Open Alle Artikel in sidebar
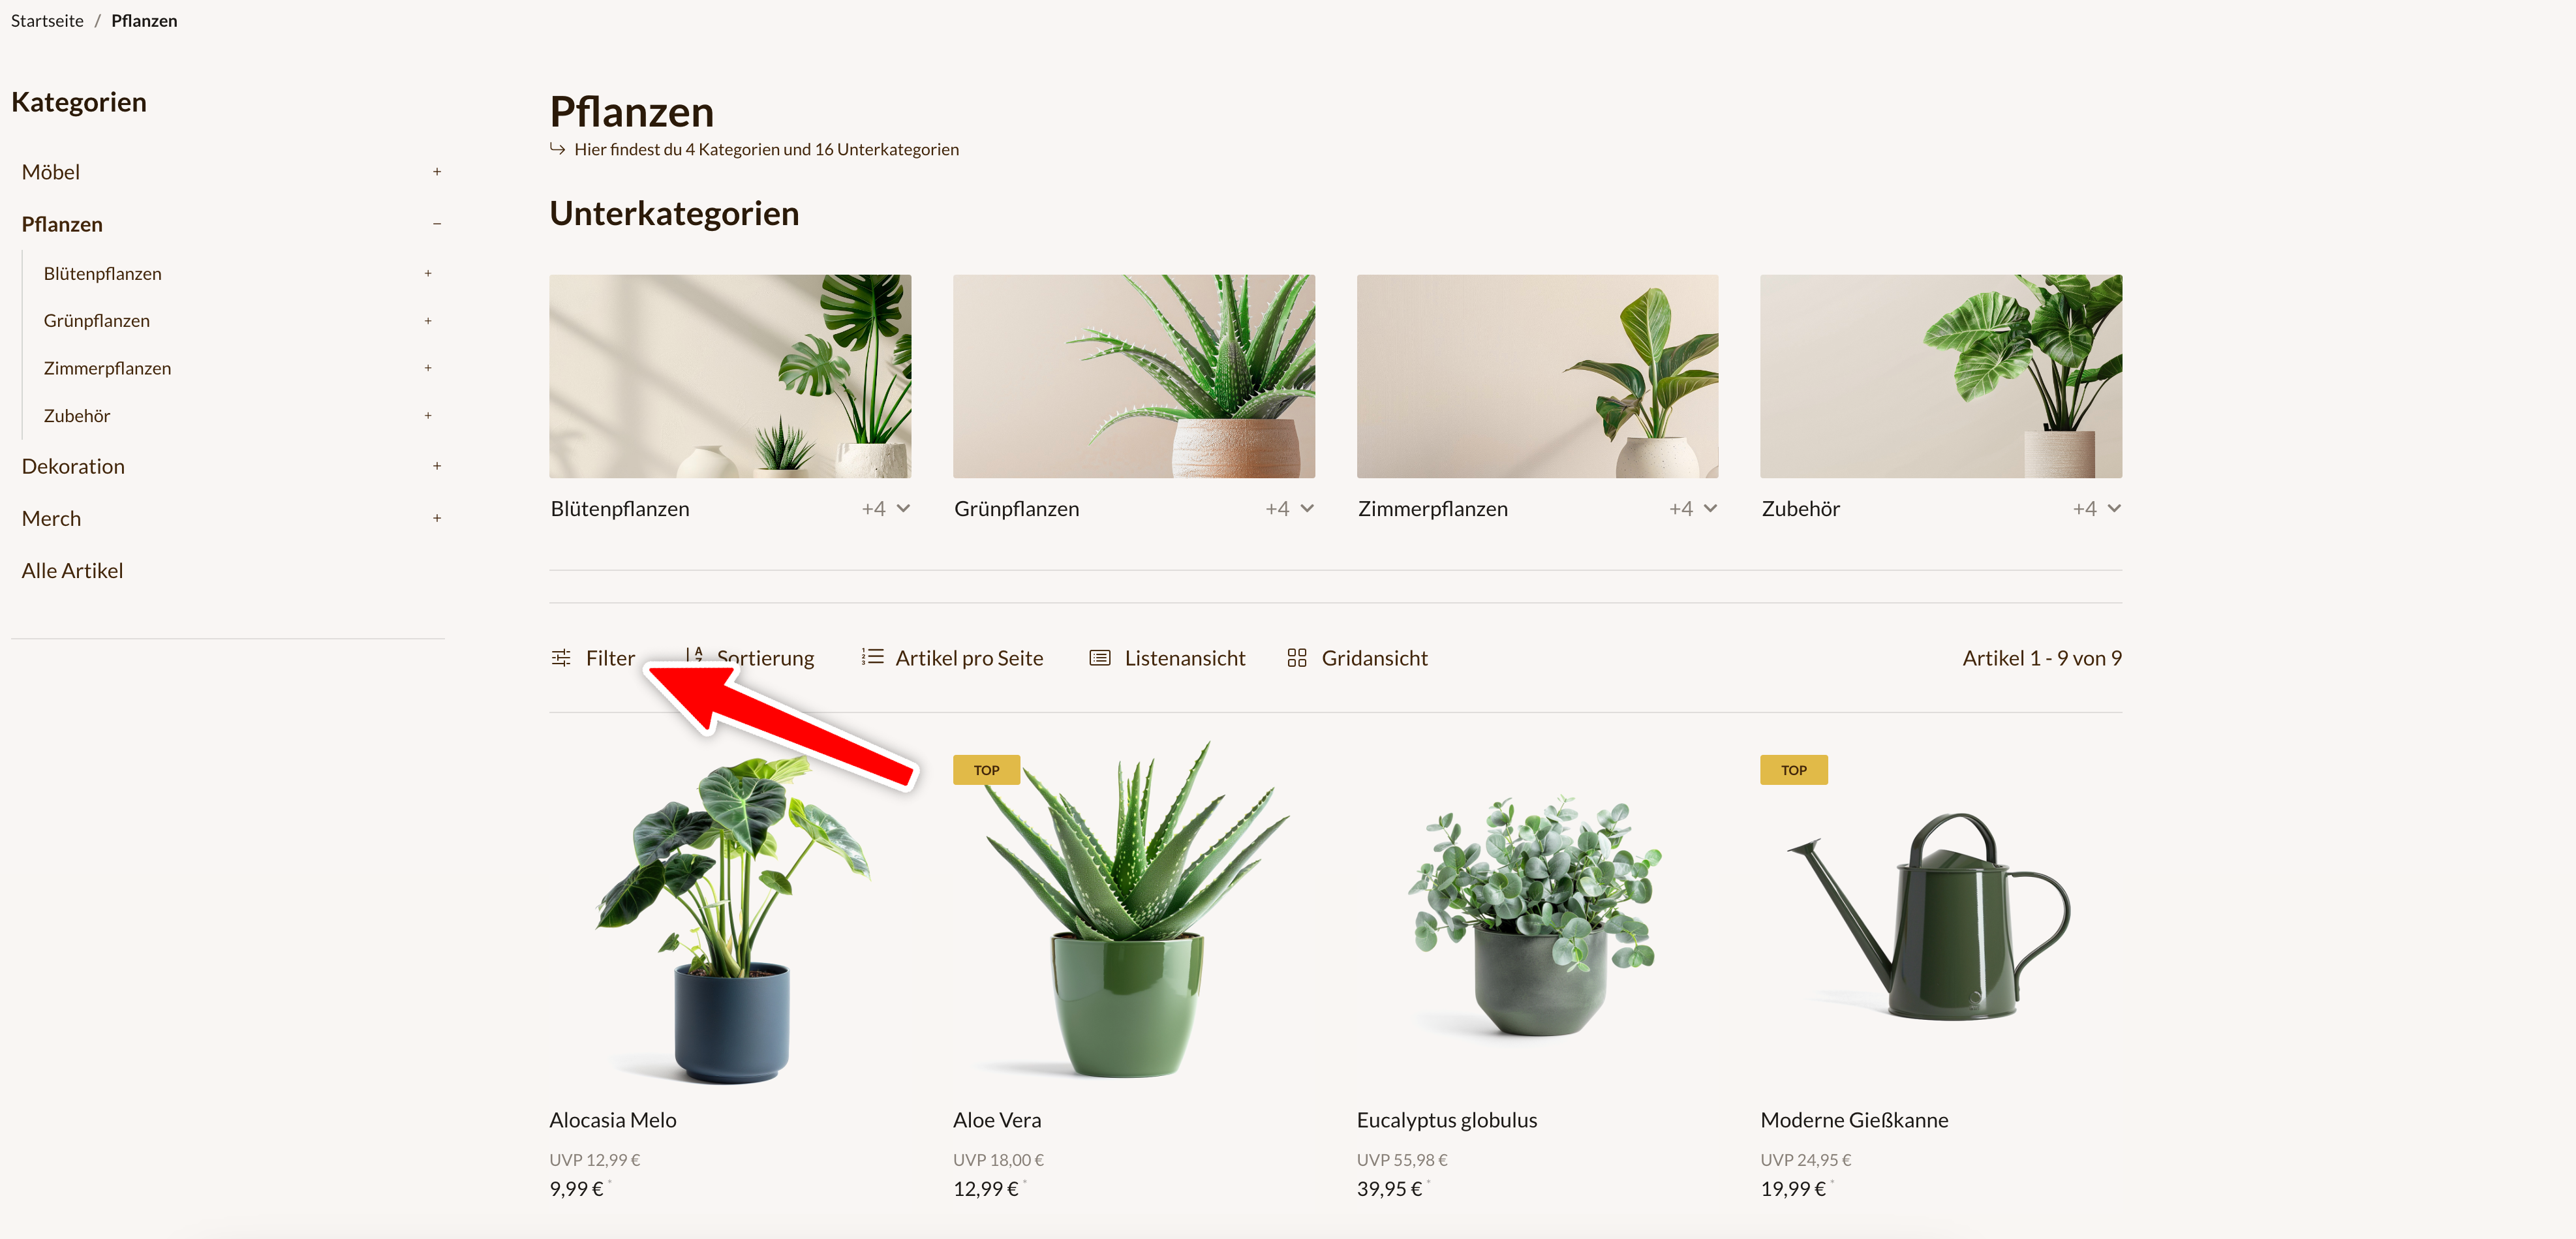The height and width of the screenshot is (1239, 2576). point(72,571)
